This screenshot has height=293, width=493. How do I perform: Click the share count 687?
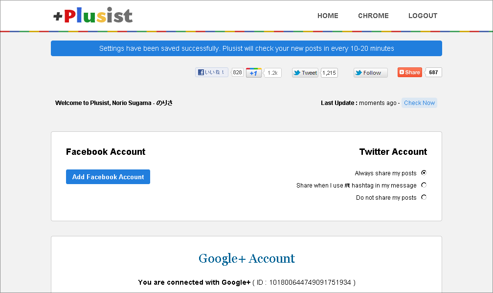click(x=433, y=72)
